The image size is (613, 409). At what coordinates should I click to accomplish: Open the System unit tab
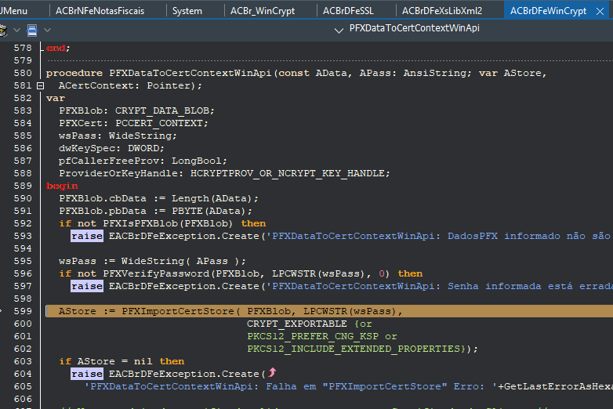point(187,11)
